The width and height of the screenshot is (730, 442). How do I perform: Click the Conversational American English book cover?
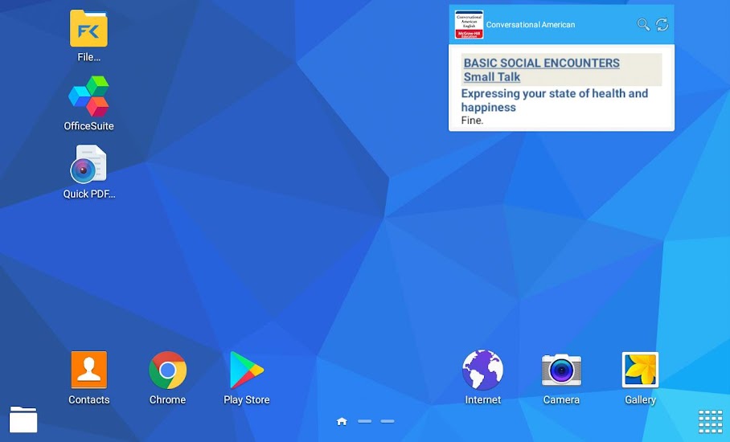point(469,25)
